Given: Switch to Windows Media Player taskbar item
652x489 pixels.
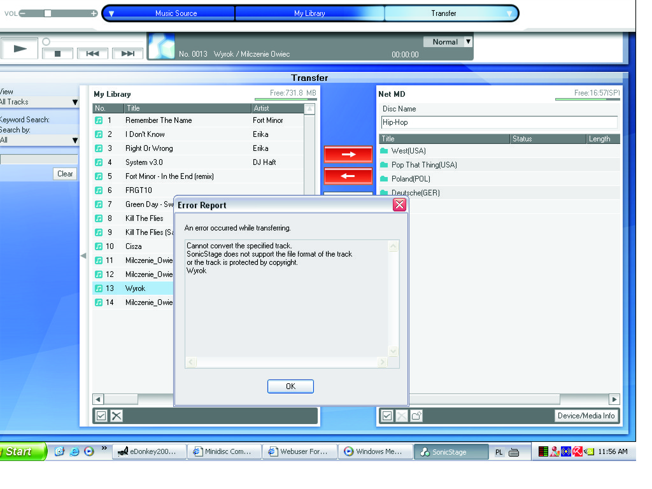Looking at the screenshot, I should click(x=376, y=451).
